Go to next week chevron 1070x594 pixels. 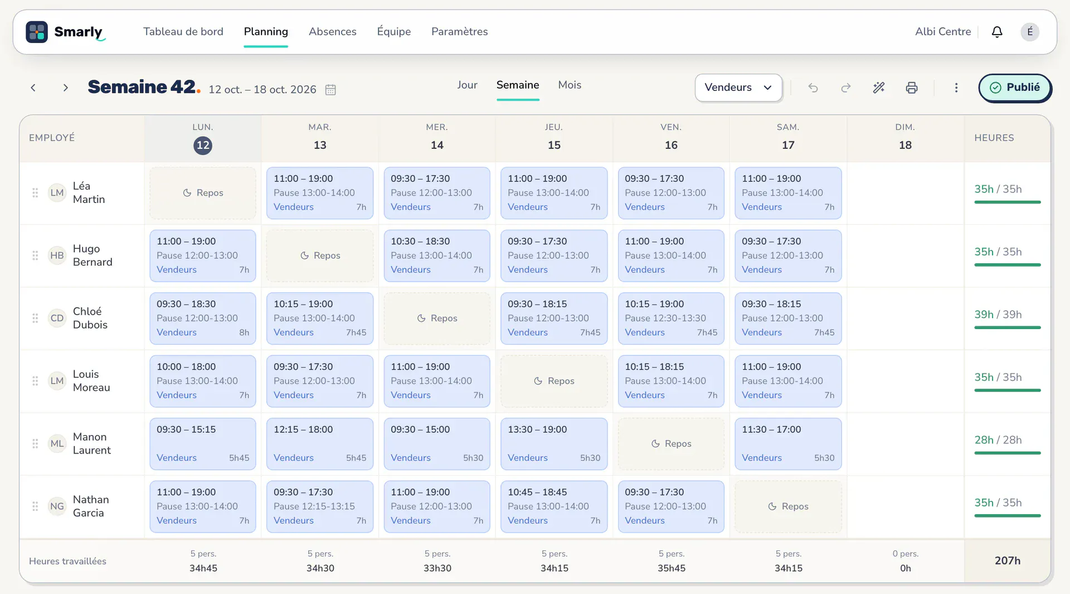tap(66, 88)
